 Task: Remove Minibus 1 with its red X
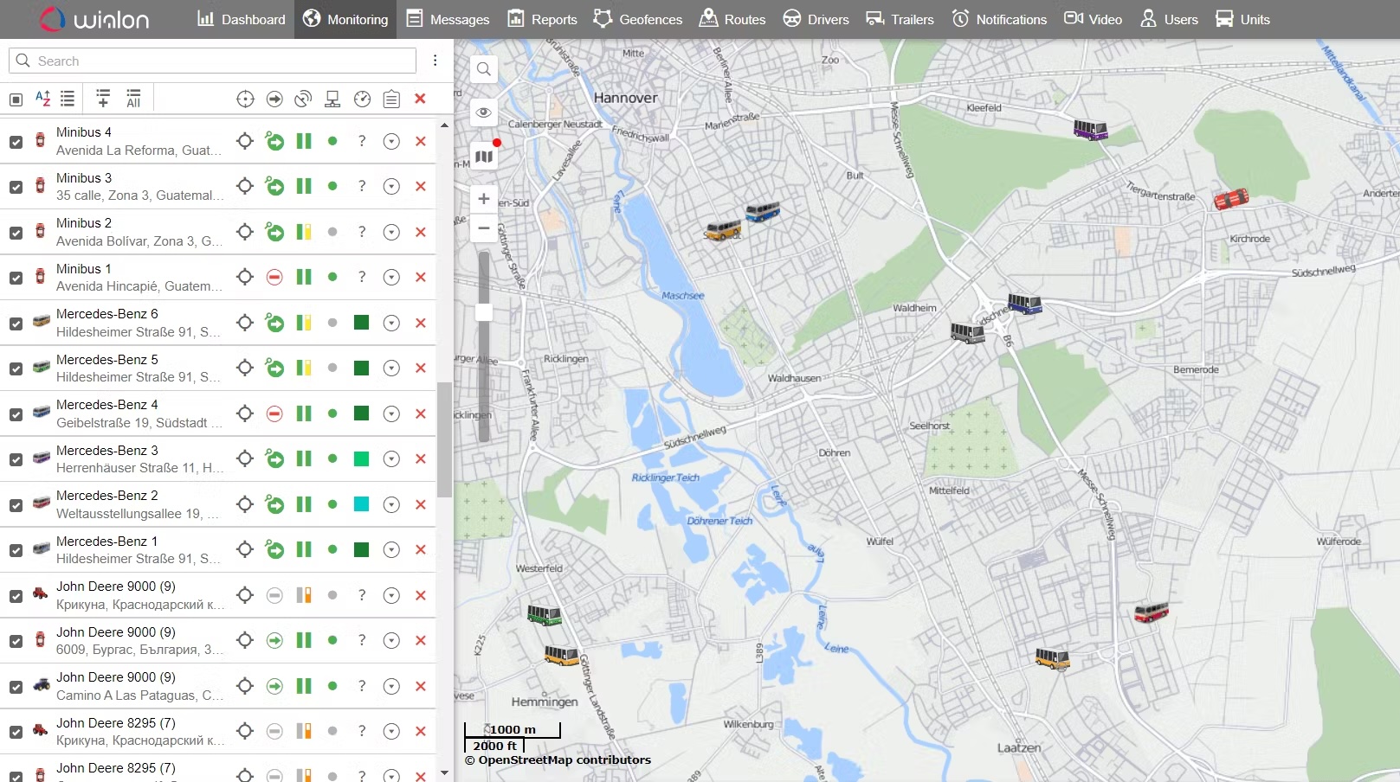pyautogui.click(x=421, y=277)
